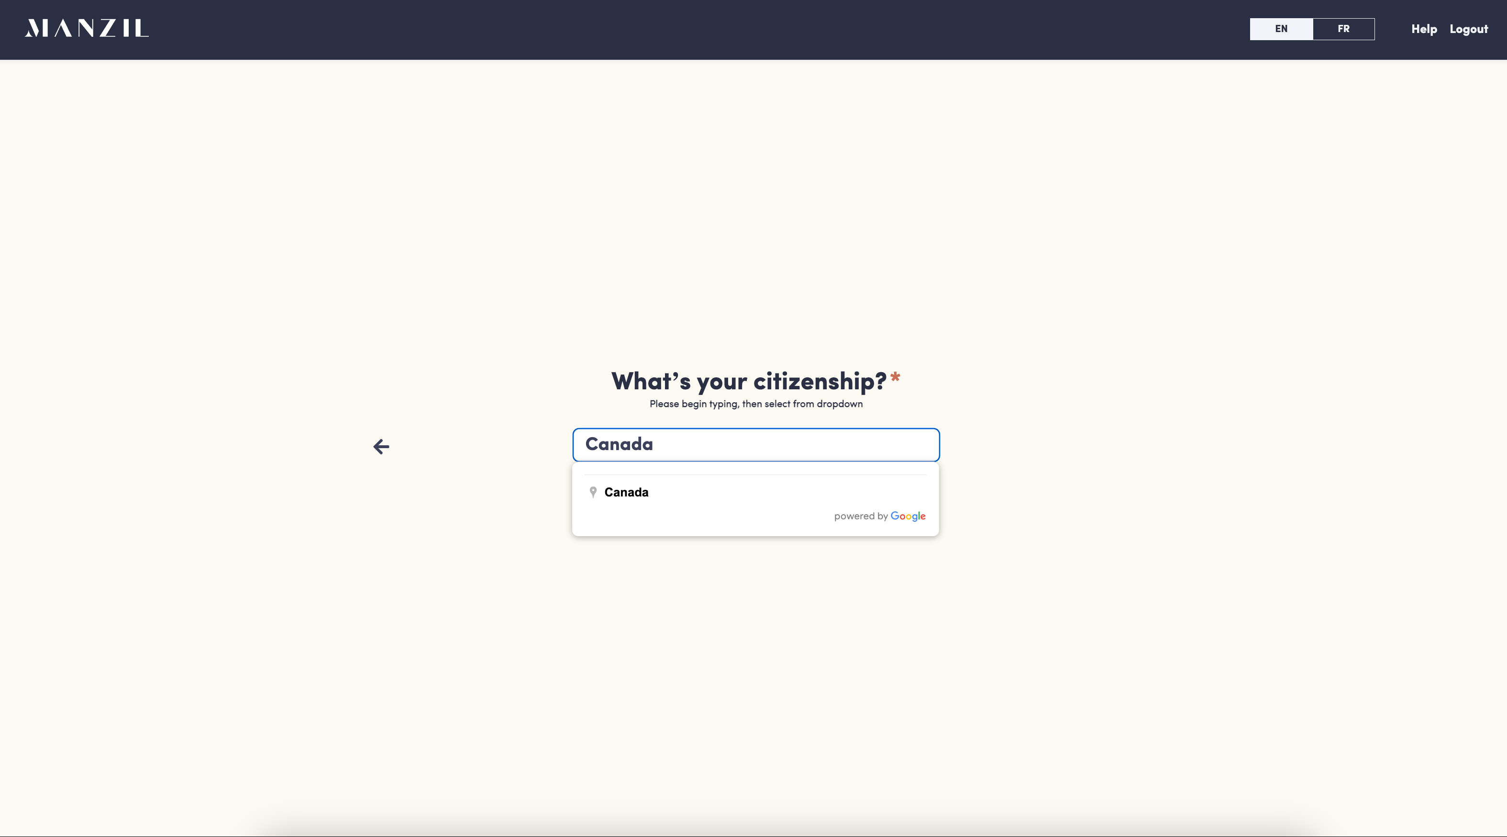
Task: Click the divider line above Canada suggestion
Action: coord(754,474)
